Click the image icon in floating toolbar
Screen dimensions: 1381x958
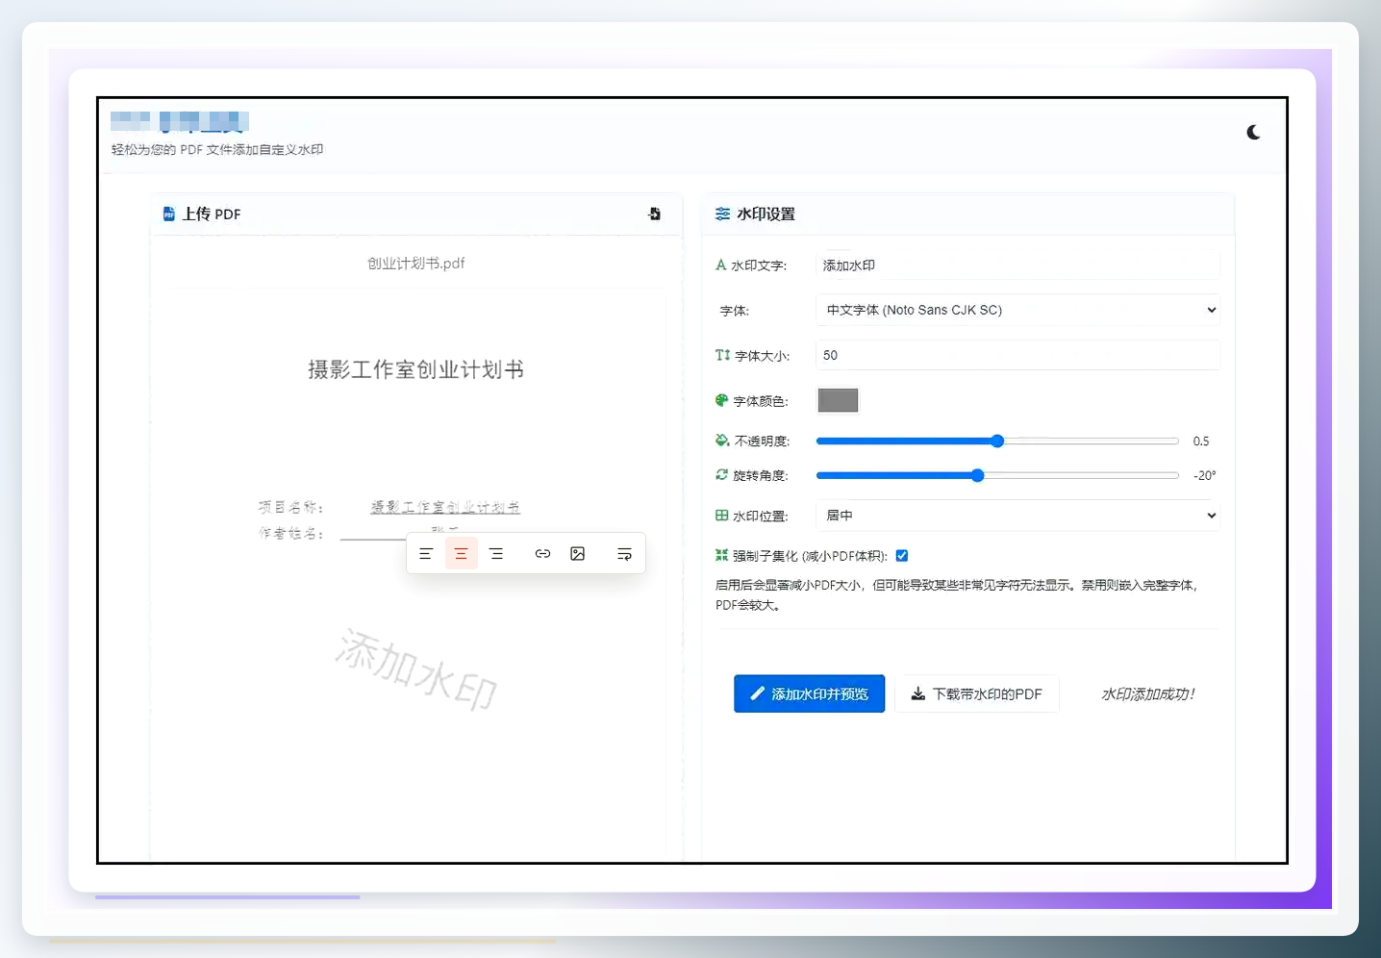point(578,554)
